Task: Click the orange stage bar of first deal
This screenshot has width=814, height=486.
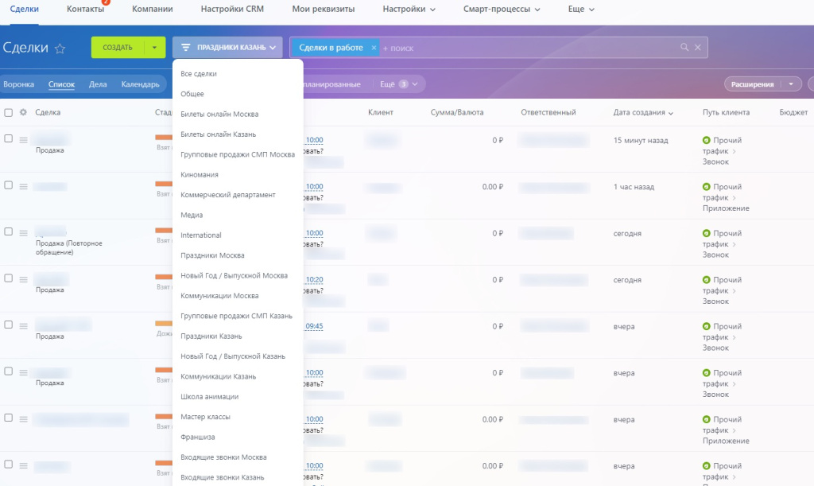Action: click(164, 138)
